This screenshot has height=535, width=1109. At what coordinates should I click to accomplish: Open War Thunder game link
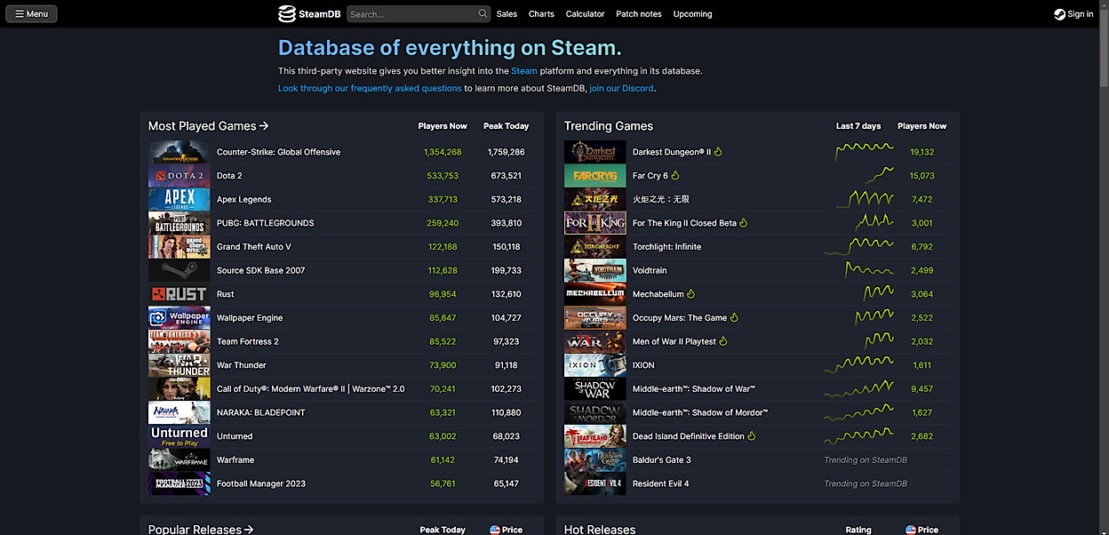tap(241, 365)
